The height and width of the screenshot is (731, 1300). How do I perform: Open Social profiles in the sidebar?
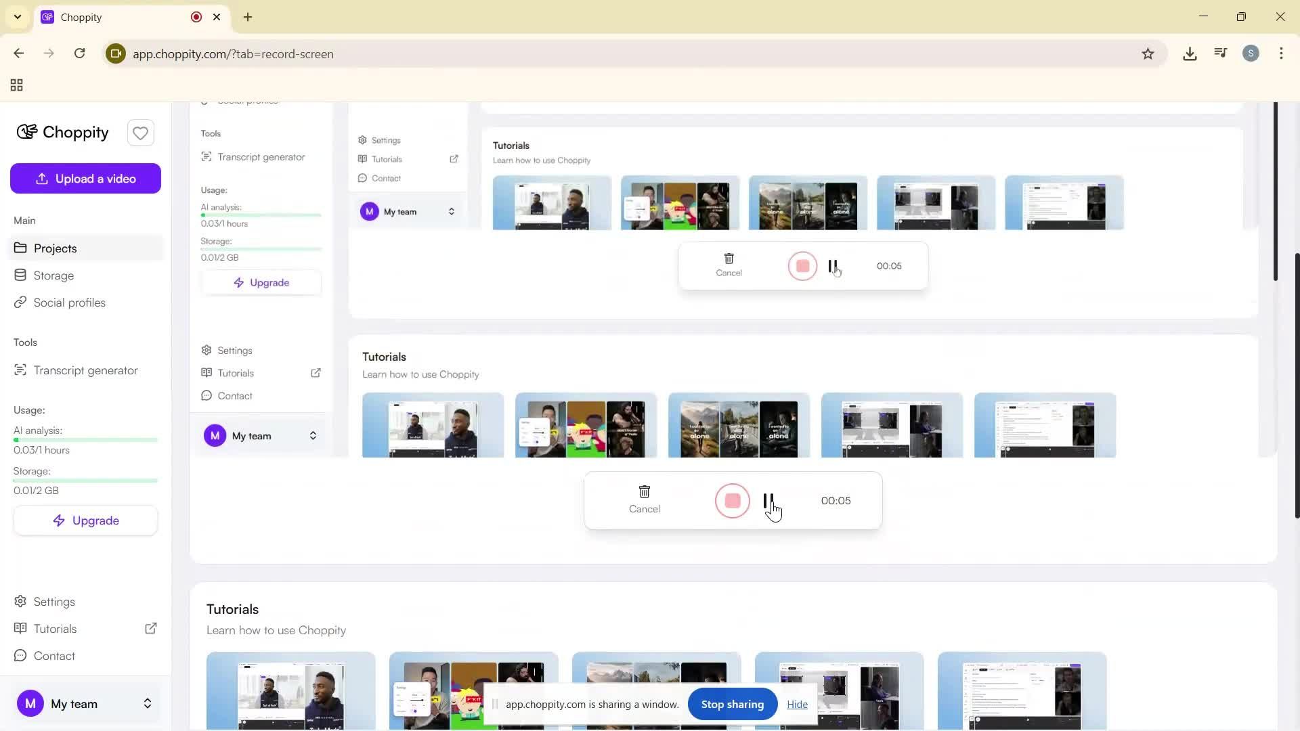(x=68, y=303)
